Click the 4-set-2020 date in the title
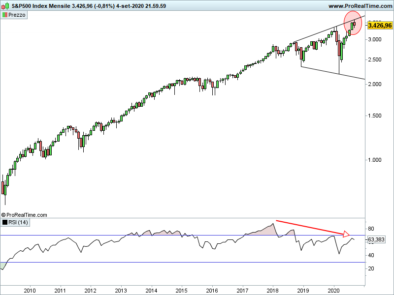The width and height of the screenshot is (394, 295). 130,6
